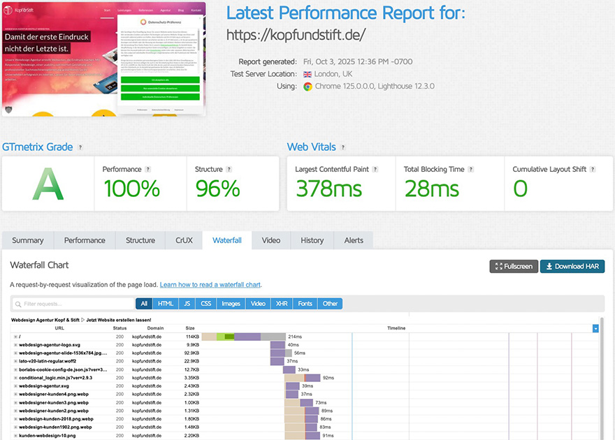Expand the webdesign-agentur-logo.svg request row

(15, 345)
